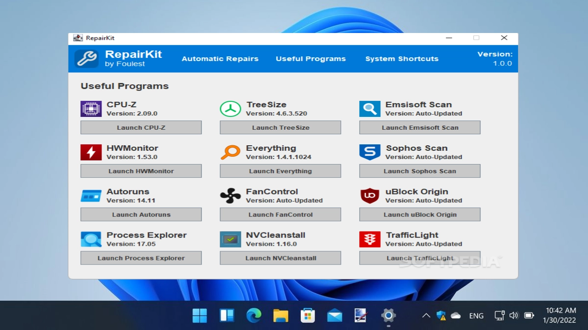The width and height of the screenshot is (588, 330).
Task: Launch NVCleanstall
Action: click(x=280, y=258)
